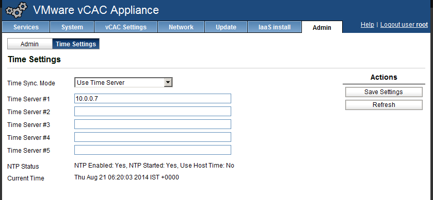Viewport: 433px width, 200px height.
Task: Switch to the IaaS install tab
Action: 275,27
